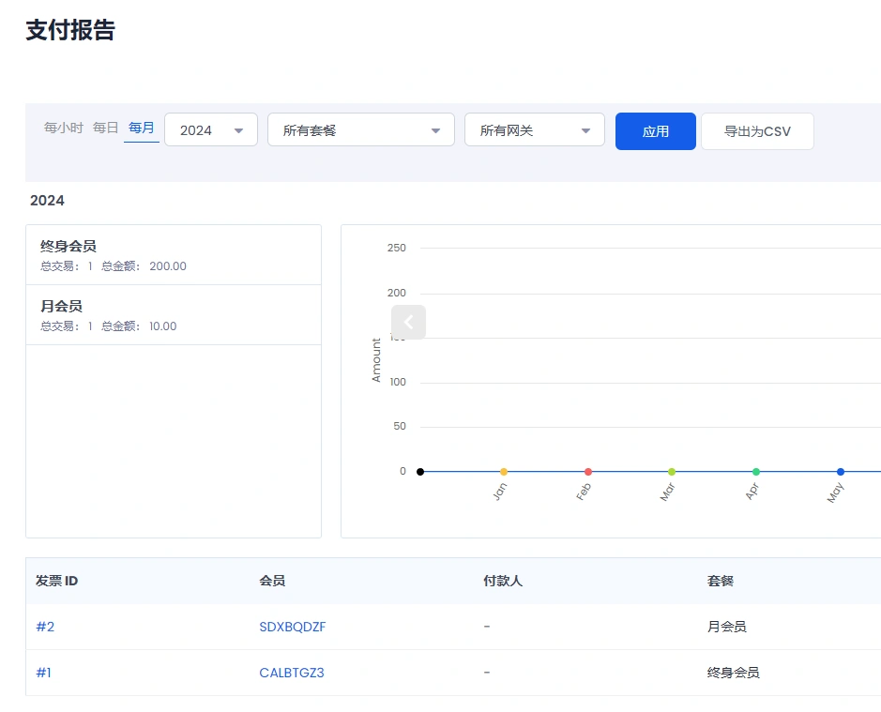Viewport: 881px width, 712px height.
Task: Export the report with 导出为CSV
Action: tap(757, 130)
